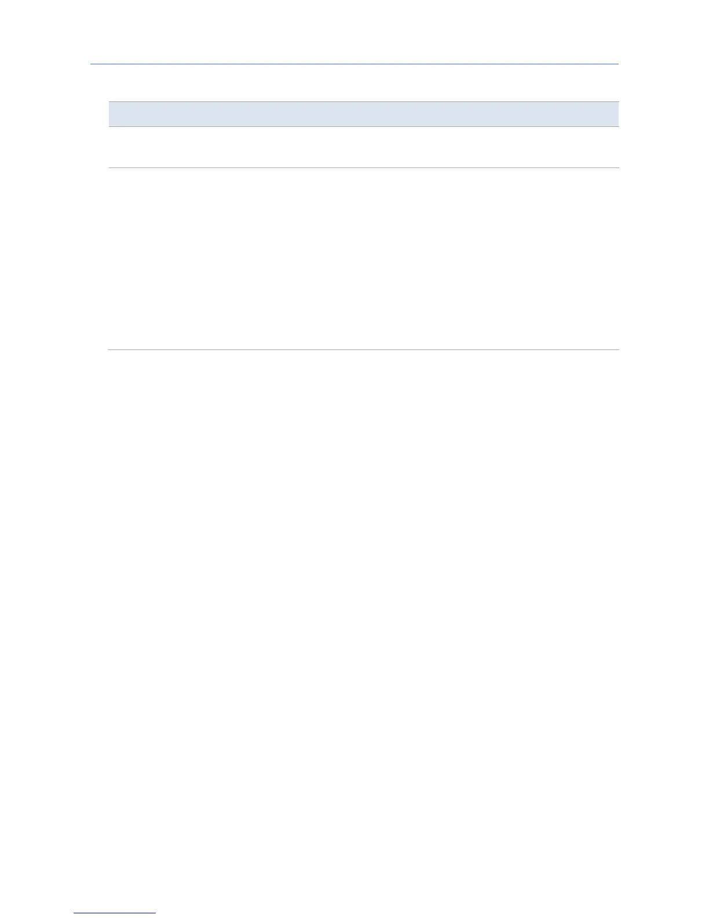Click the border line under the shaded header

(x=364, y=126)
